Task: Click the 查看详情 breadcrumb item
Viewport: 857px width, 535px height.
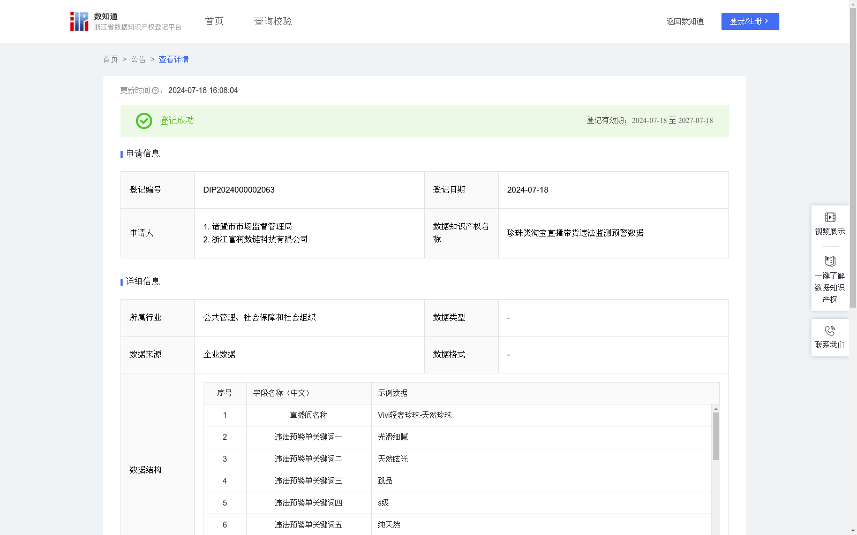Action: 174,59
